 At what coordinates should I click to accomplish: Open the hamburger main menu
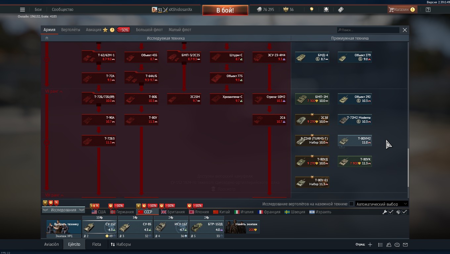(22, 10)
